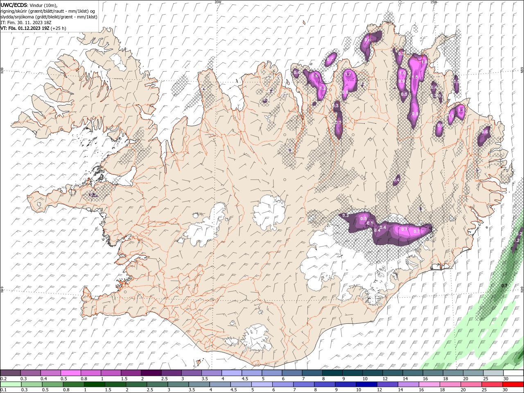The height and width of the screenshot is (393, 524).
Task: Choose the 1–1.5 snow legend swatch
Action: point(111,373)
